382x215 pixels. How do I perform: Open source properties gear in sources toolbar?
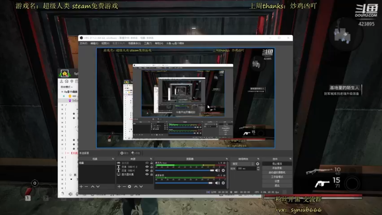[129, 186]
